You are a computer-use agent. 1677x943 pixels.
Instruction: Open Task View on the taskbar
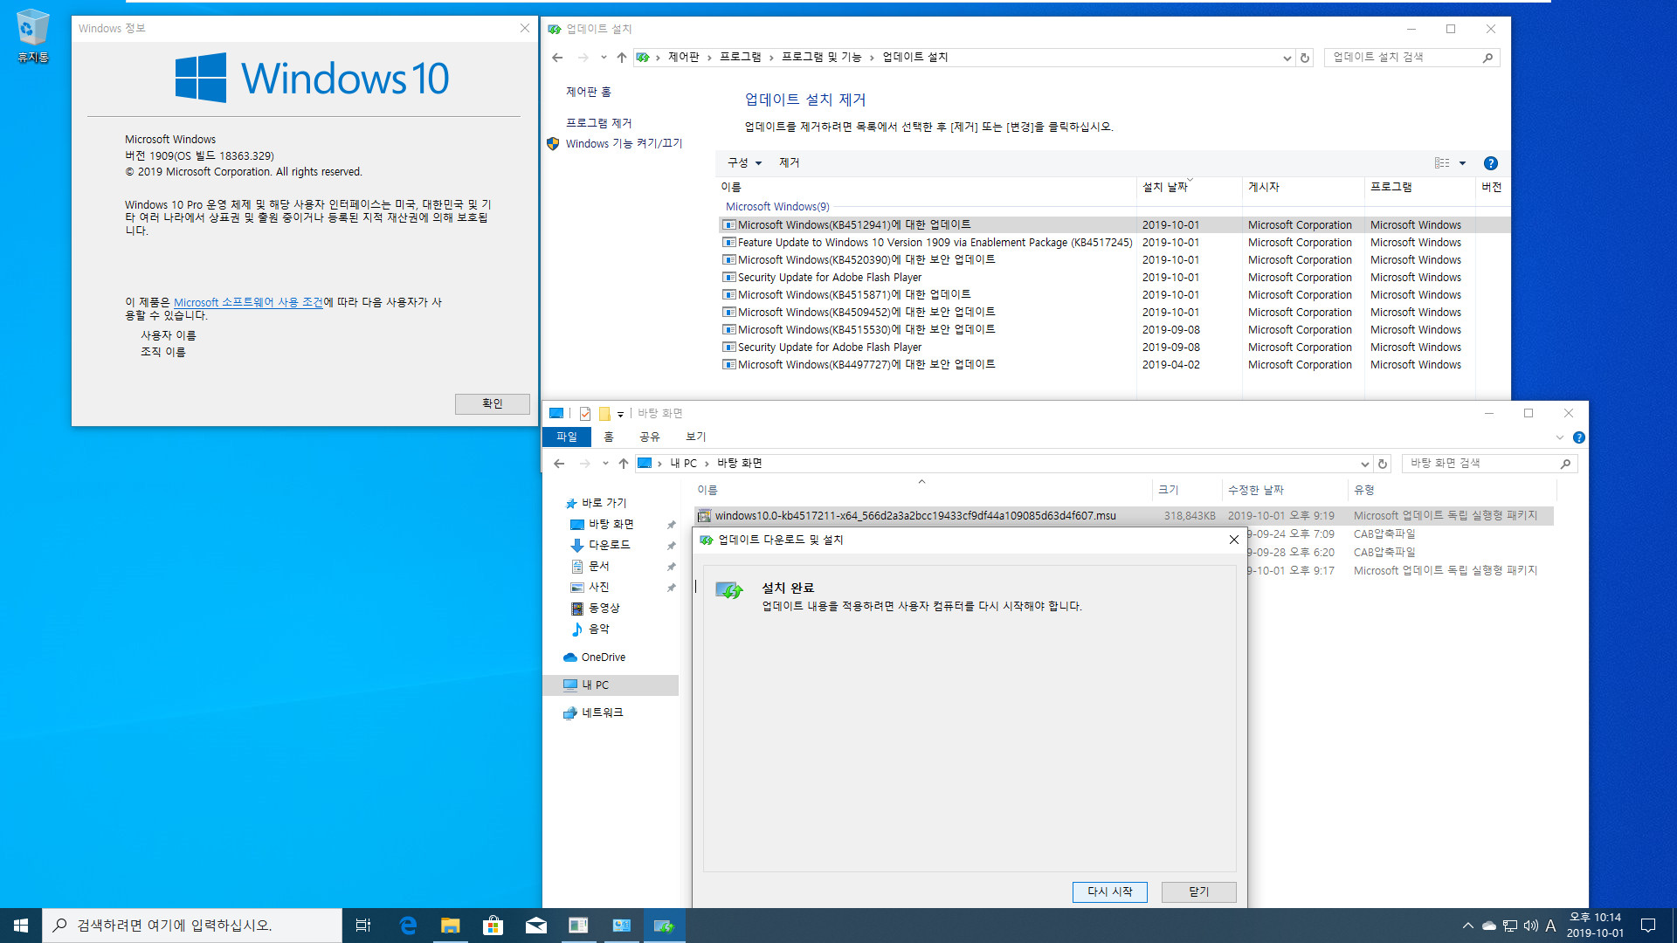click(x=363, y=926)
